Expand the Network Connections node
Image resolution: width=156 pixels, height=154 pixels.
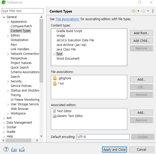point(8,54)
